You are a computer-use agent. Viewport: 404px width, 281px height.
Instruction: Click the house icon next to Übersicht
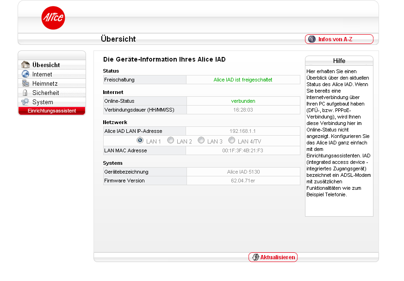pyautogui.click(x=25, y=64)
